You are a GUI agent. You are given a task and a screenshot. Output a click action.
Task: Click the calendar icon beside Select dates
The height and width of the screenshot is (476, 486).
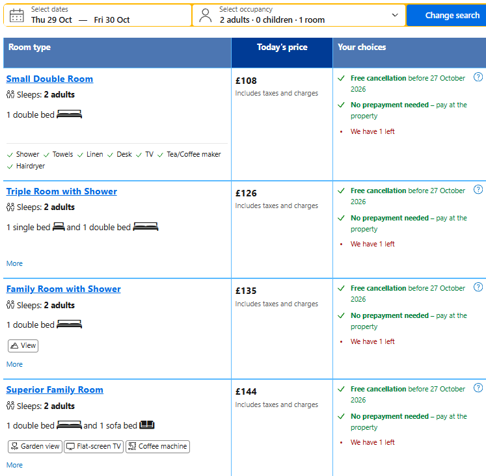pos(16,16)
